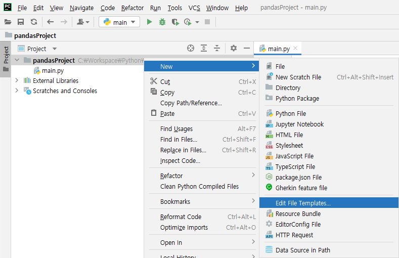Open the main run configuration dropdown
Image resolution: width=399 pixels, height=258 pixels.
click(119, 22)
